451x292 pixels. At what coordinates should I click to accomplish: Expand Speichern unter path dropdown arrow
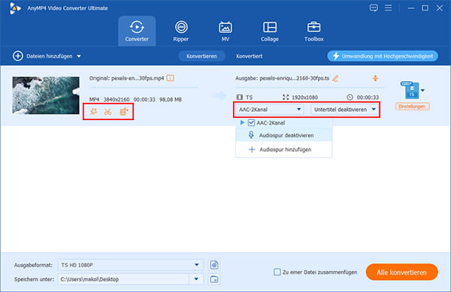pyautogui.click(x=196, y=279)
